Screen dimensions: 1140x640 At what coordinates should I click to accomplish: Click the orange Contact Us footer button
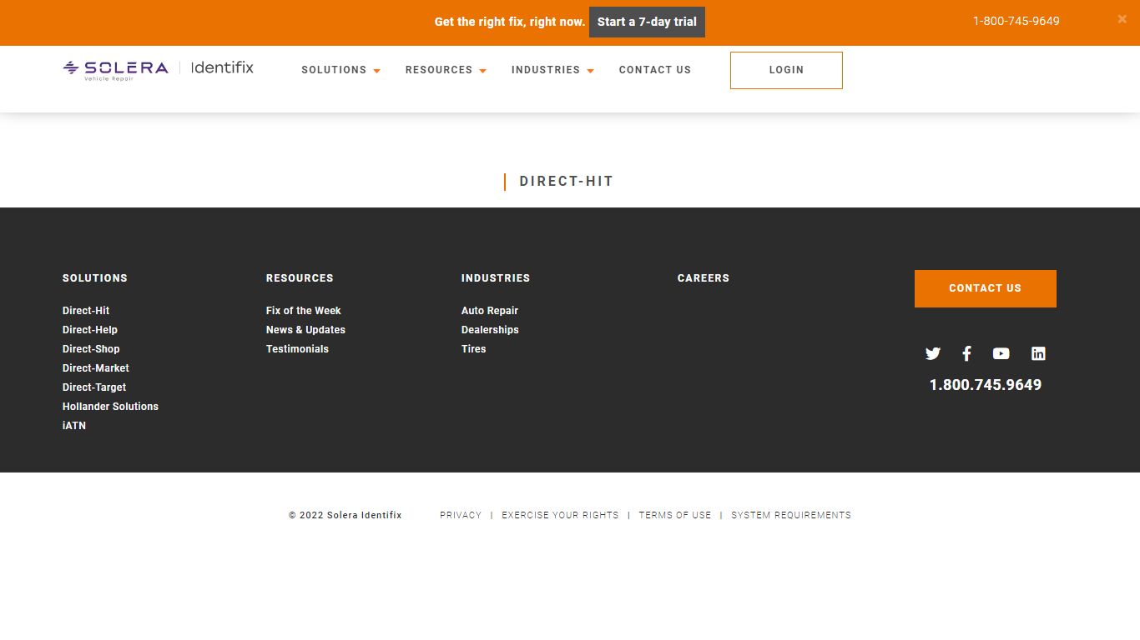(986, 288)
